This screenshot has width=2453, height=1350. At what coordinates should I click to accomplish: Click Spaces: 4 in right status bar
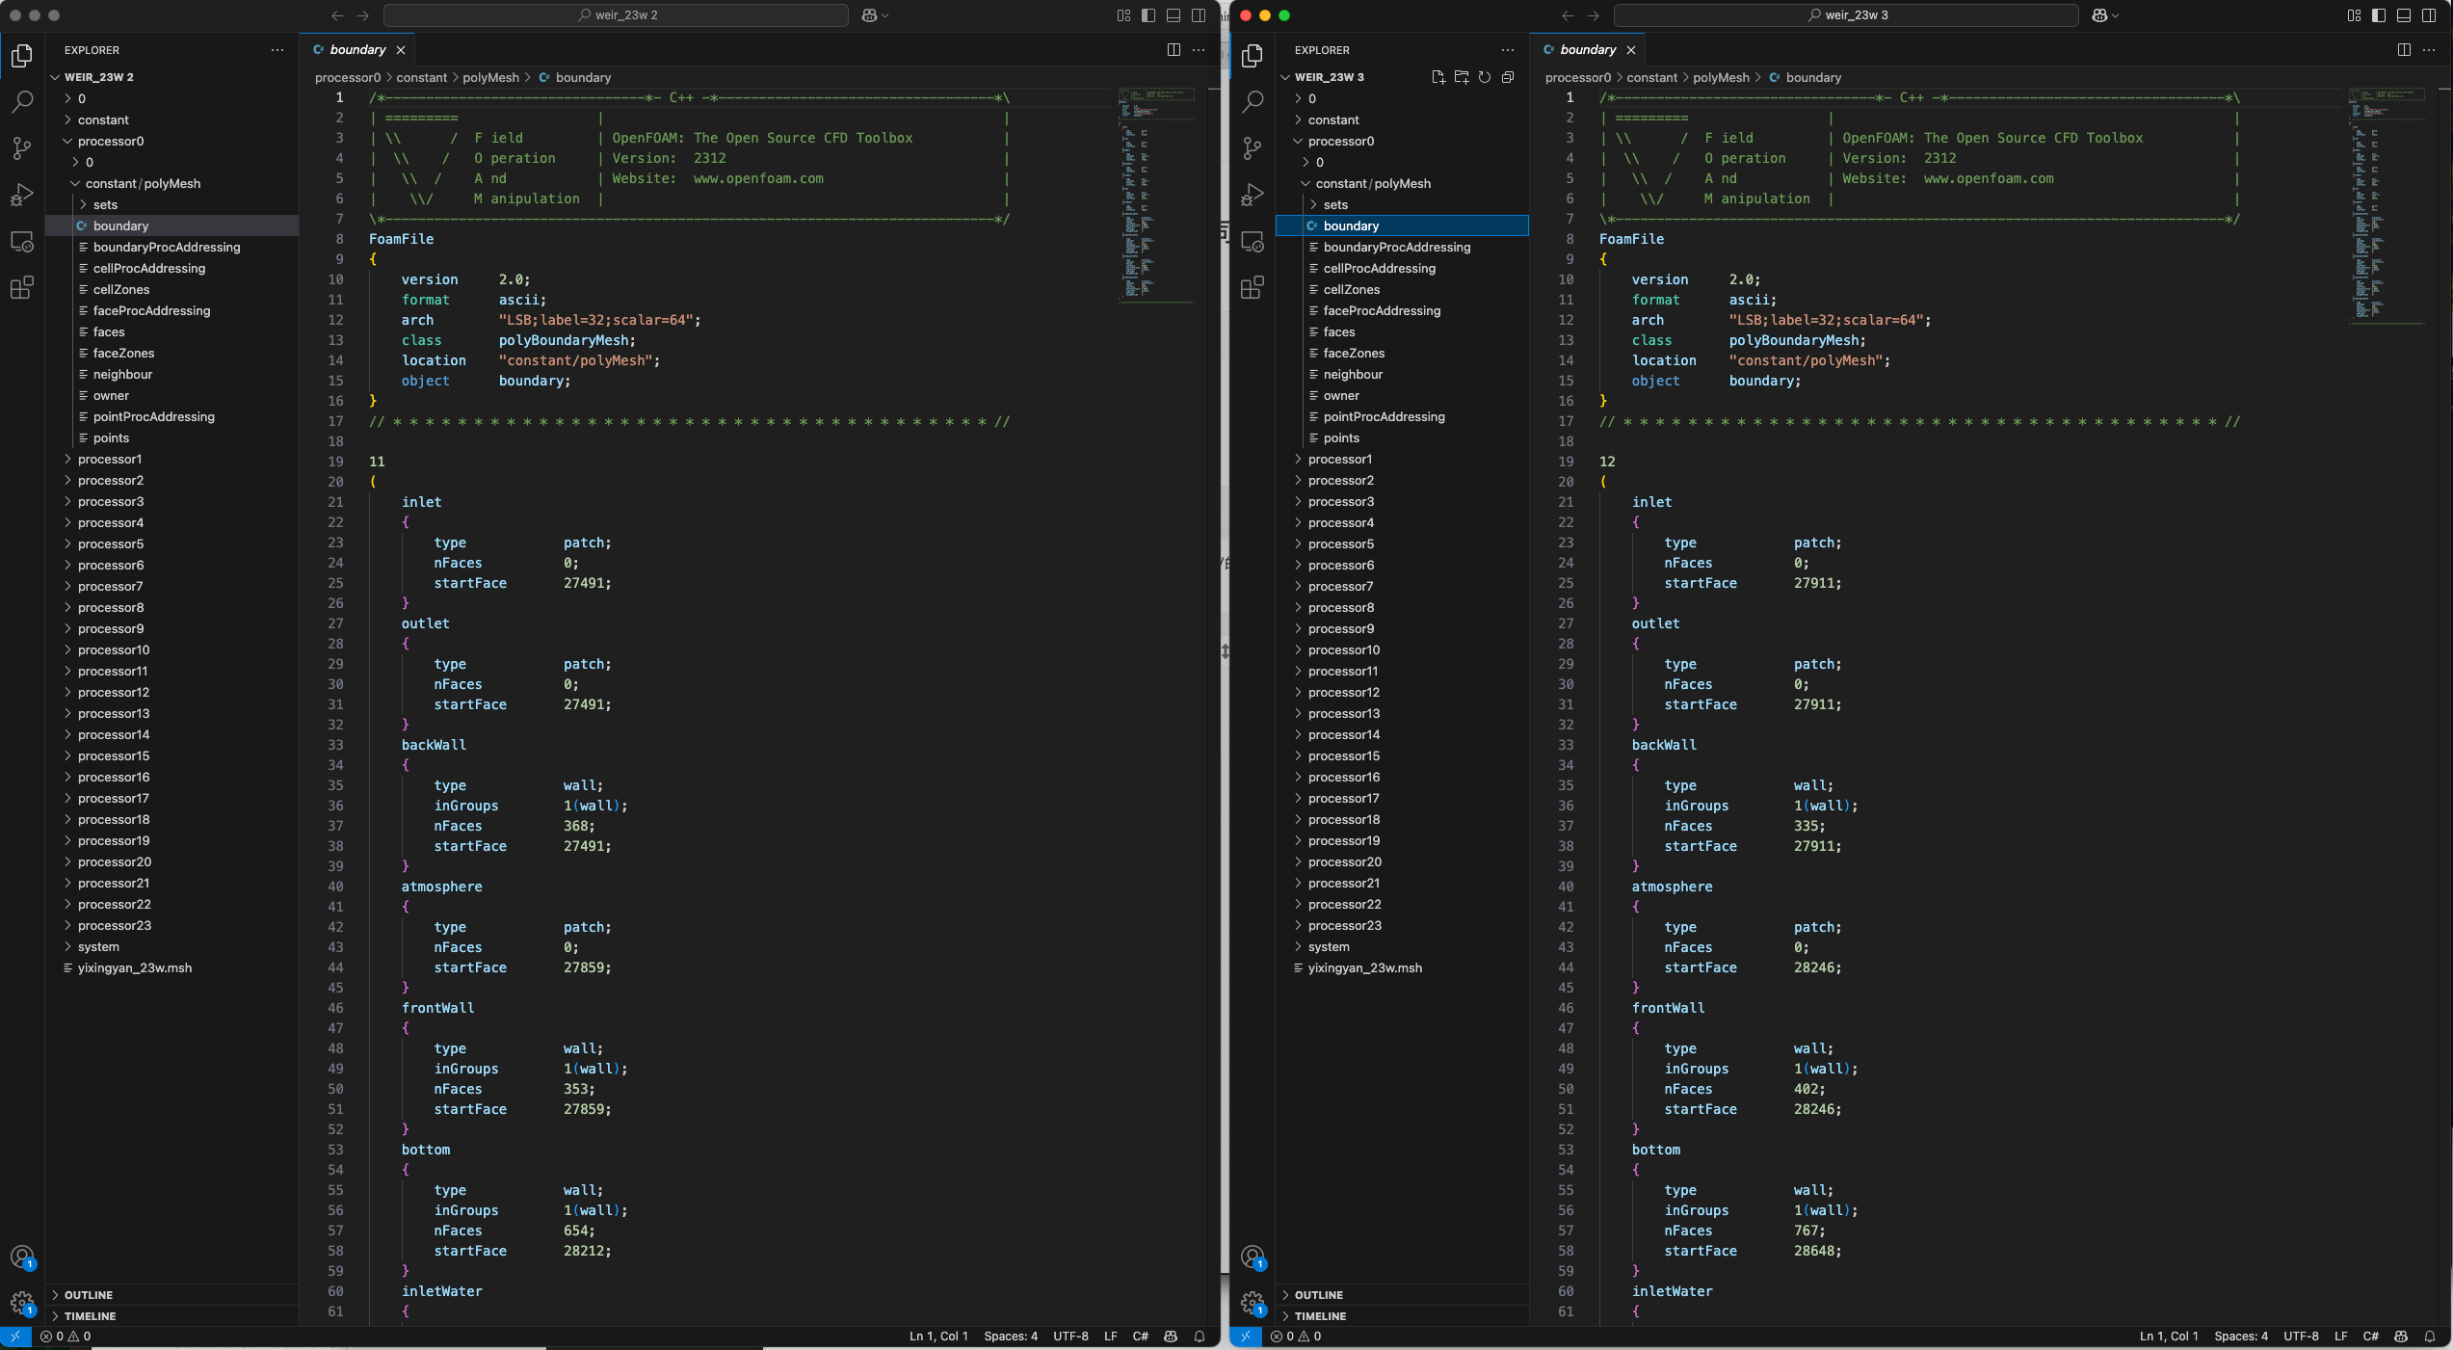[2240, 1337]
